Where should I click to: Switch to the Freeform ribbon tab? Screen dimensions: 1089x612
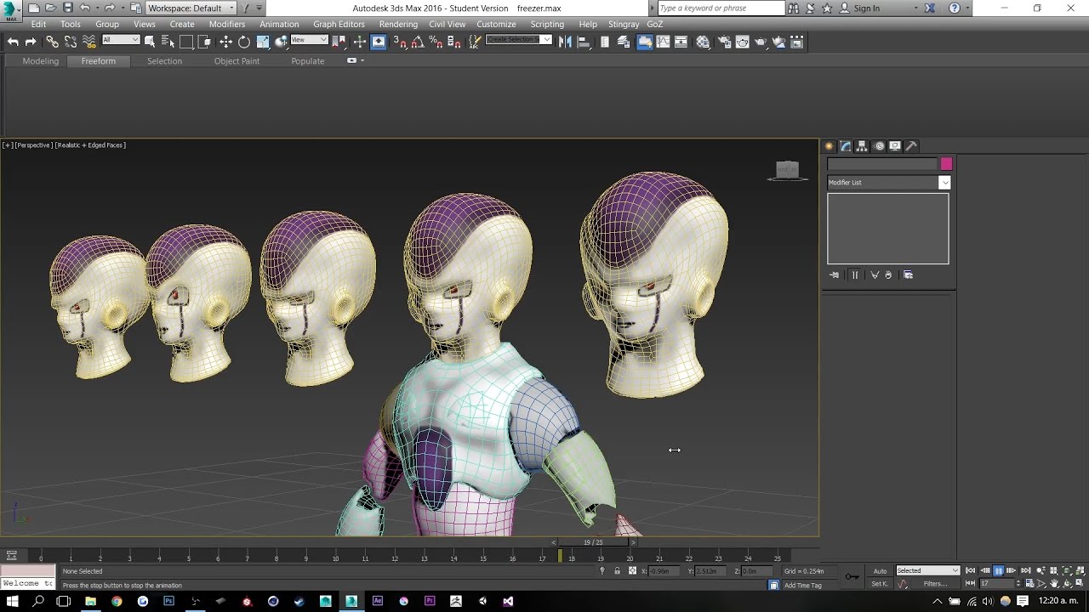[x=99, y=61]
